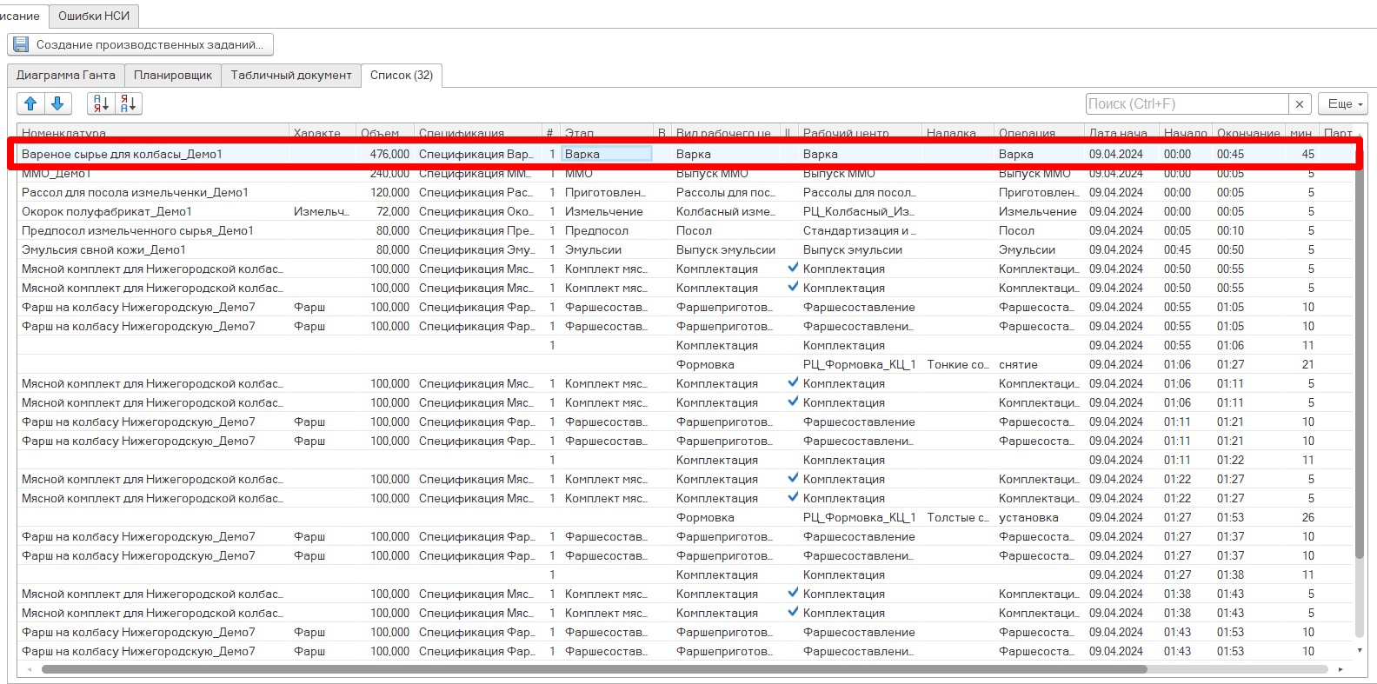This screenshot has height=684, width=1377.
Task: Clear the search field with X
Action: (1300, 104)
